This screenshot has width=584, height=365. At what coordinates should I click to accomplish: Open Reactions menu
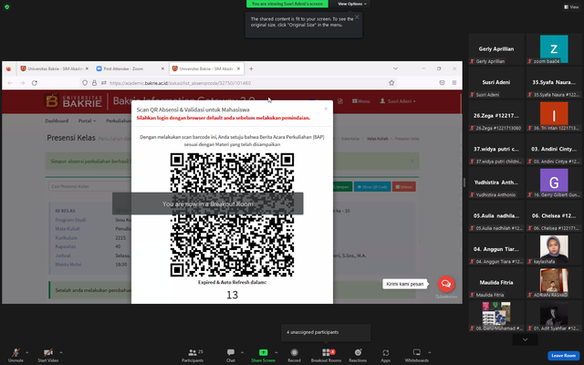tap(358, 355)
